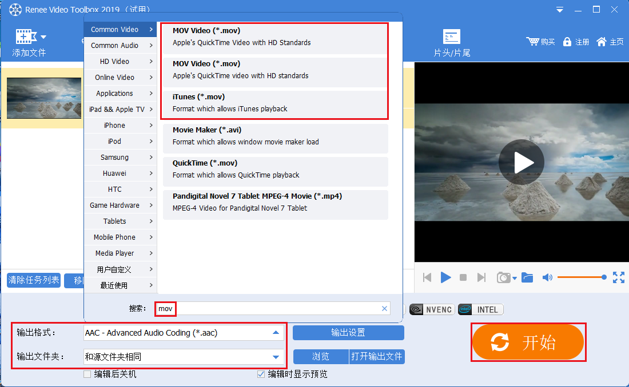Open the folder icon below the preview
This screenshot has height=387, width=629.
(527, 277)
